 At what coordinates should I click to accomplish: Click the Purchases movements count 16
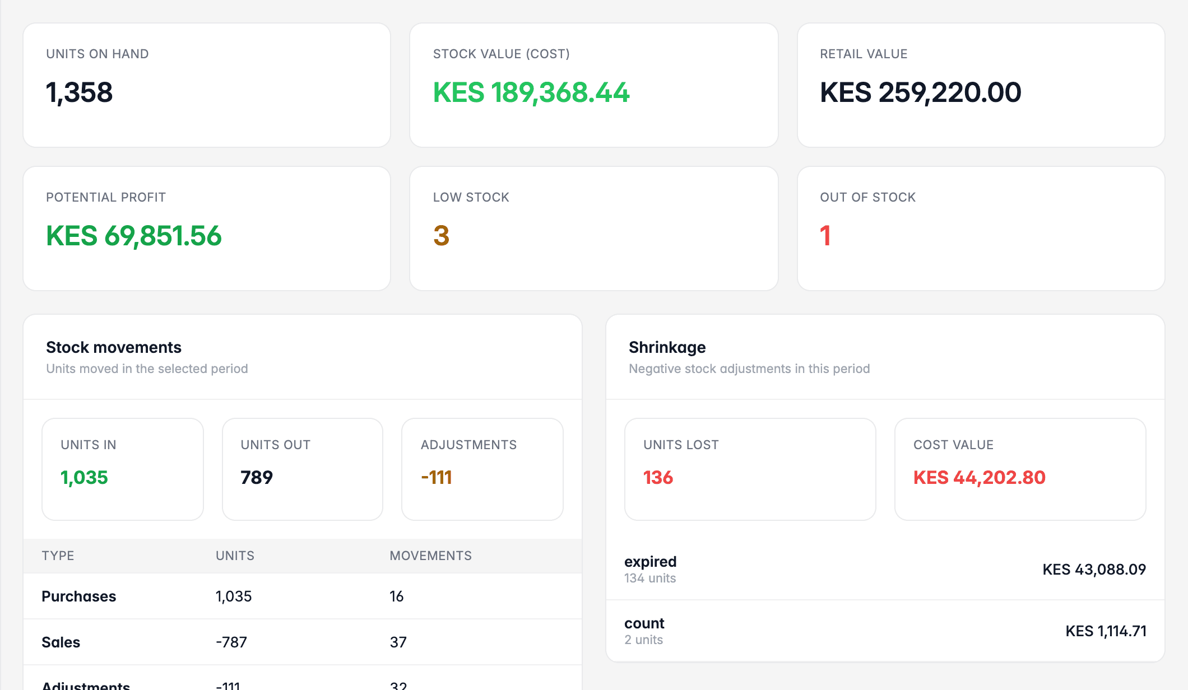coord(396,596)
